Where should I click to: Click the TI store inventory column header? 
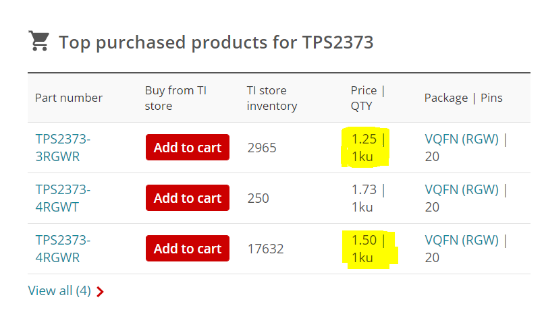point(271,98)
